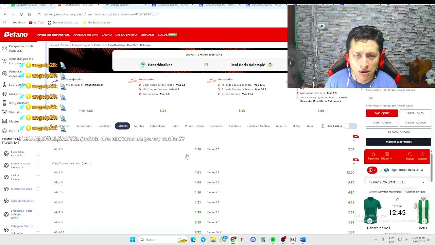Expand the Copa Libertadores favorites entry
The height and width of the screenshot is (245, 435).
pos(38,201)
